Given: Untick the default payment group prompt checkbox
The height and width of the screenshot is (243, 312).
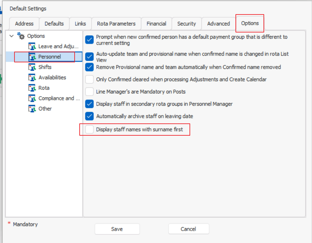Looking at the screenshot, I should [x=89, y=39].
